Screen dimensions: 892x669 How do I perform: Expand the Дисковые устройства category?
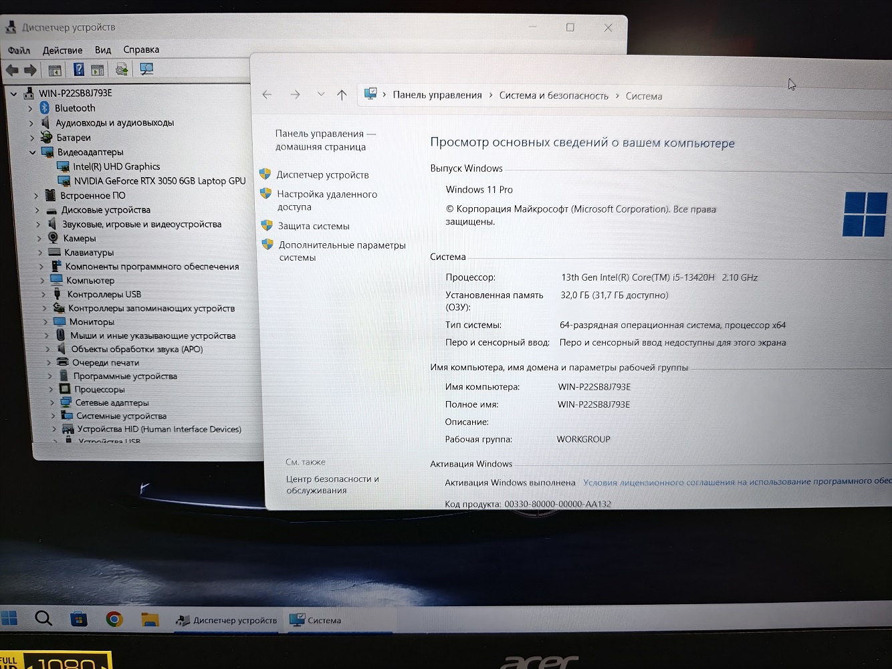point(37,210)
